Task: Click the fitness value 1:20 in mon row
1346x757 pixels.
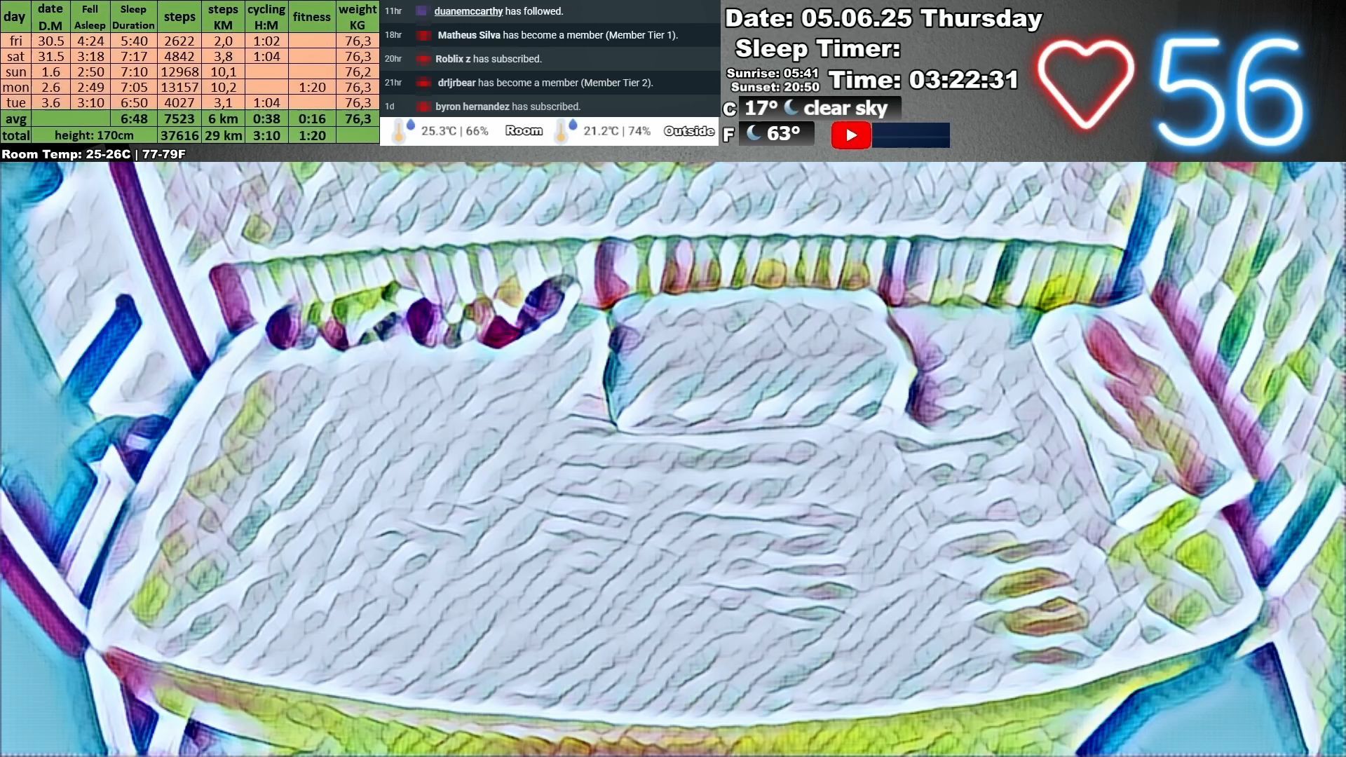Action: 312,87
